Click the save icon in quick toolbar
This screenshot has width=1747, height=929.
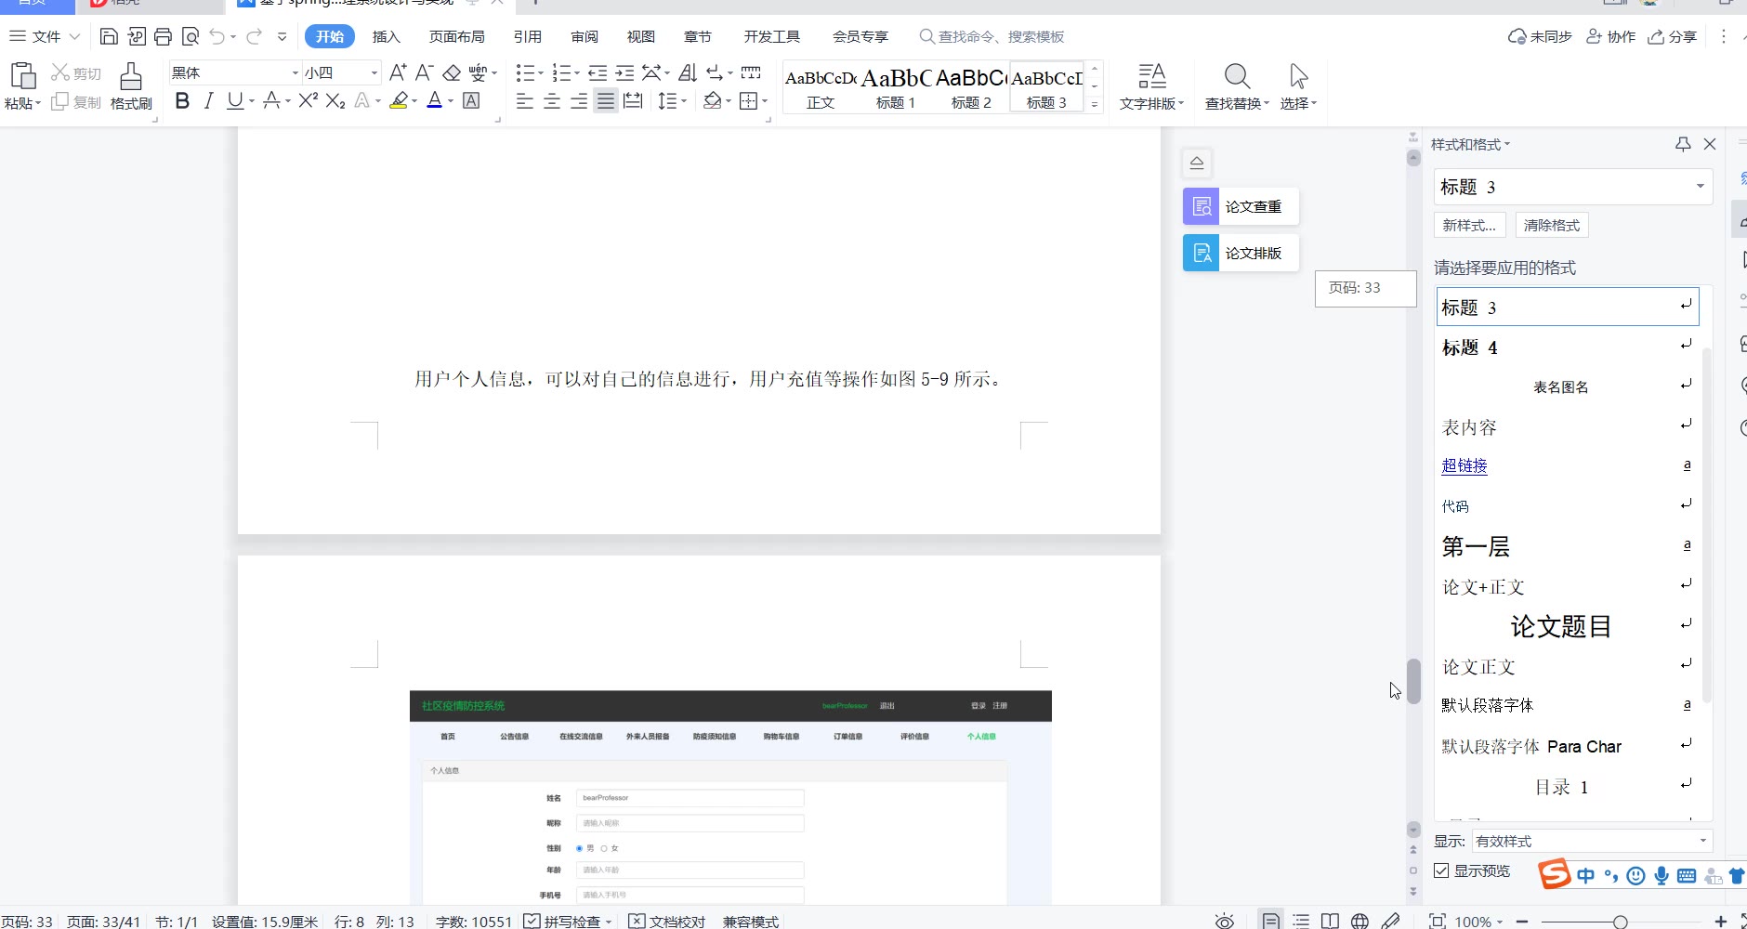109,37
